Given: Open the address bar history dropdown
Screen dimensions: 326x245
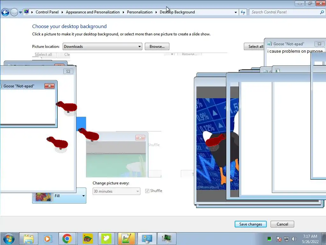Looking at the screenshot, I should coord(236,12).
